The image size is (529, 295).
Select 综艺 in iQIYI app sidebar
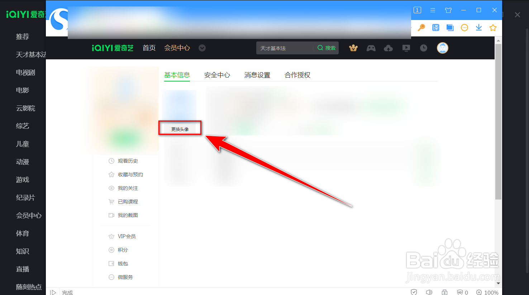coord(23,126)
